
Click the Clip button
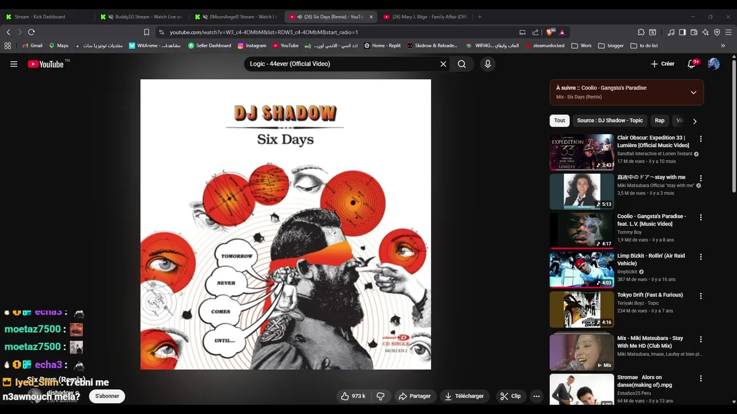(x=510, y=396)
